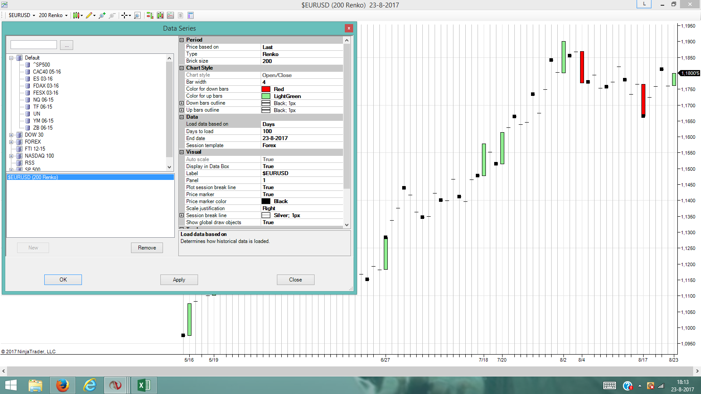Click the help question-mark tray icon

(x=627, y=386)
